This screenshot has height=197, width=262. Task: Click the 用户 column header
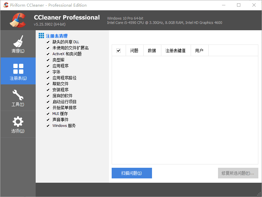tap(199, 50)
